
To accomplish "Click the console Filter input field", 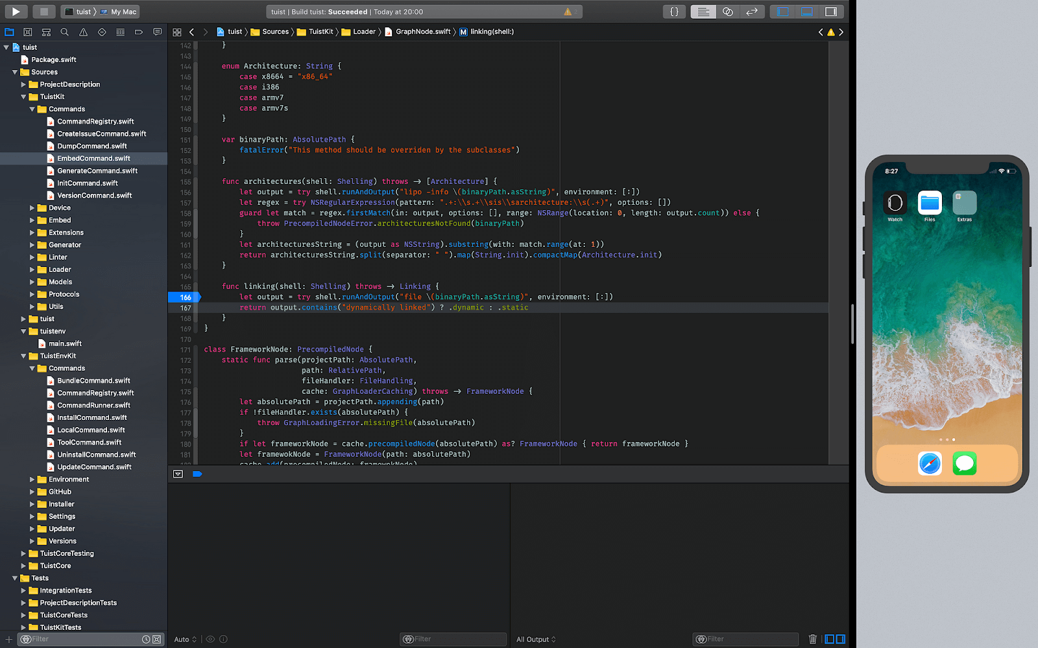I will [746, 639].
